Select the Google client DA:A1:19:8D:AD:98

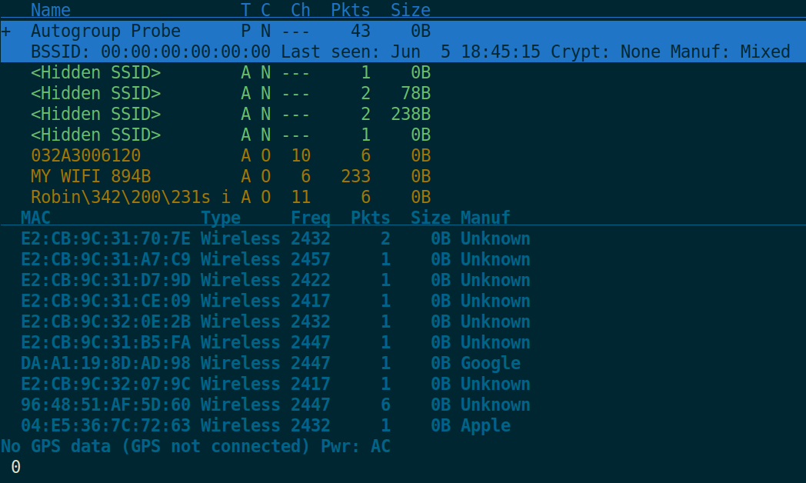pos(92,363)
